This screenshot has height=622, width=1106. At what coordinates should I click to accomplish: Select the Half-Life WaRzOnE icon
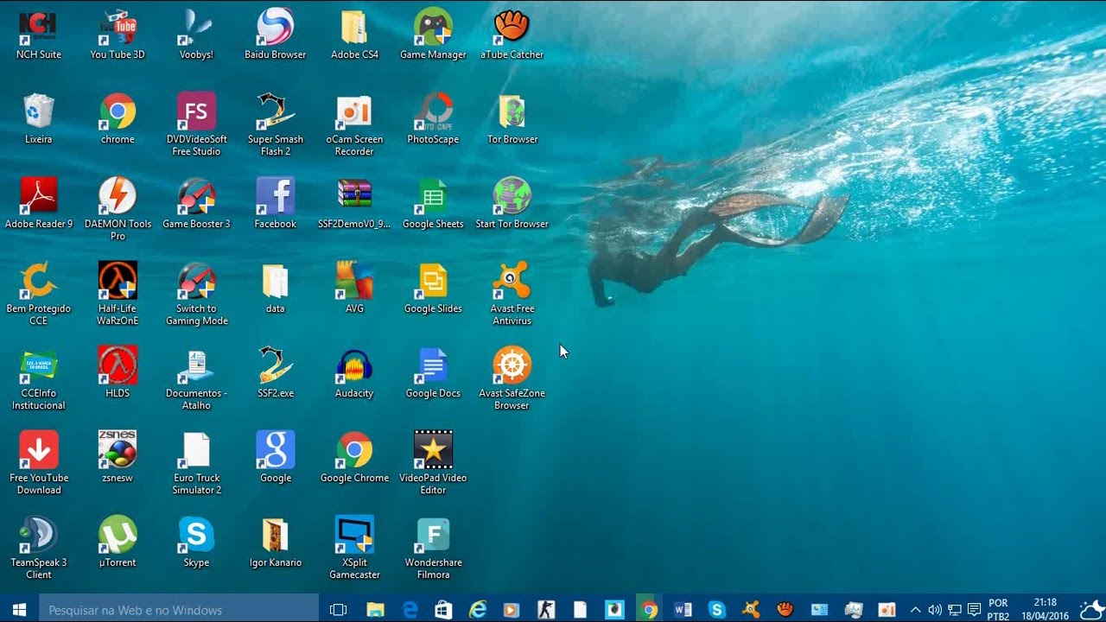point(118,295)
